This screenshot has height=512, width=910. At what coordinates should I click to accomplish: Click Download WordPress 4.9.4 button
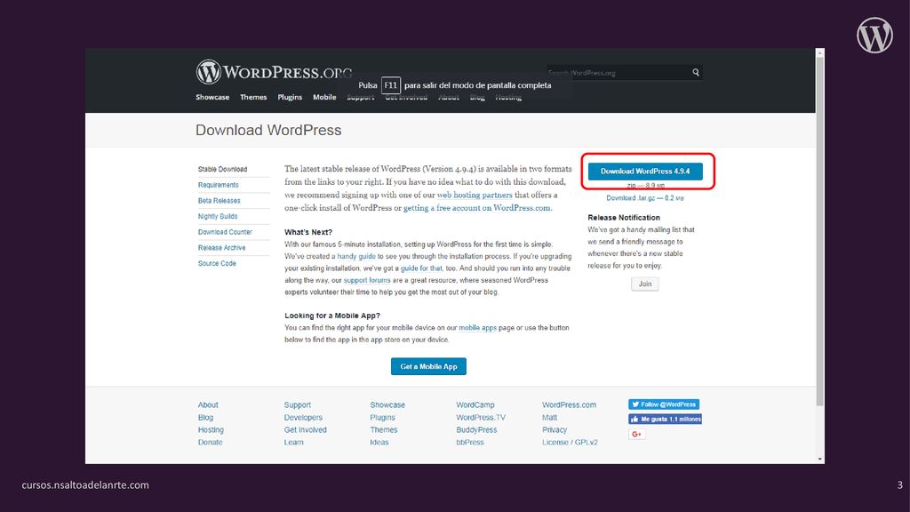pos(645,172)
